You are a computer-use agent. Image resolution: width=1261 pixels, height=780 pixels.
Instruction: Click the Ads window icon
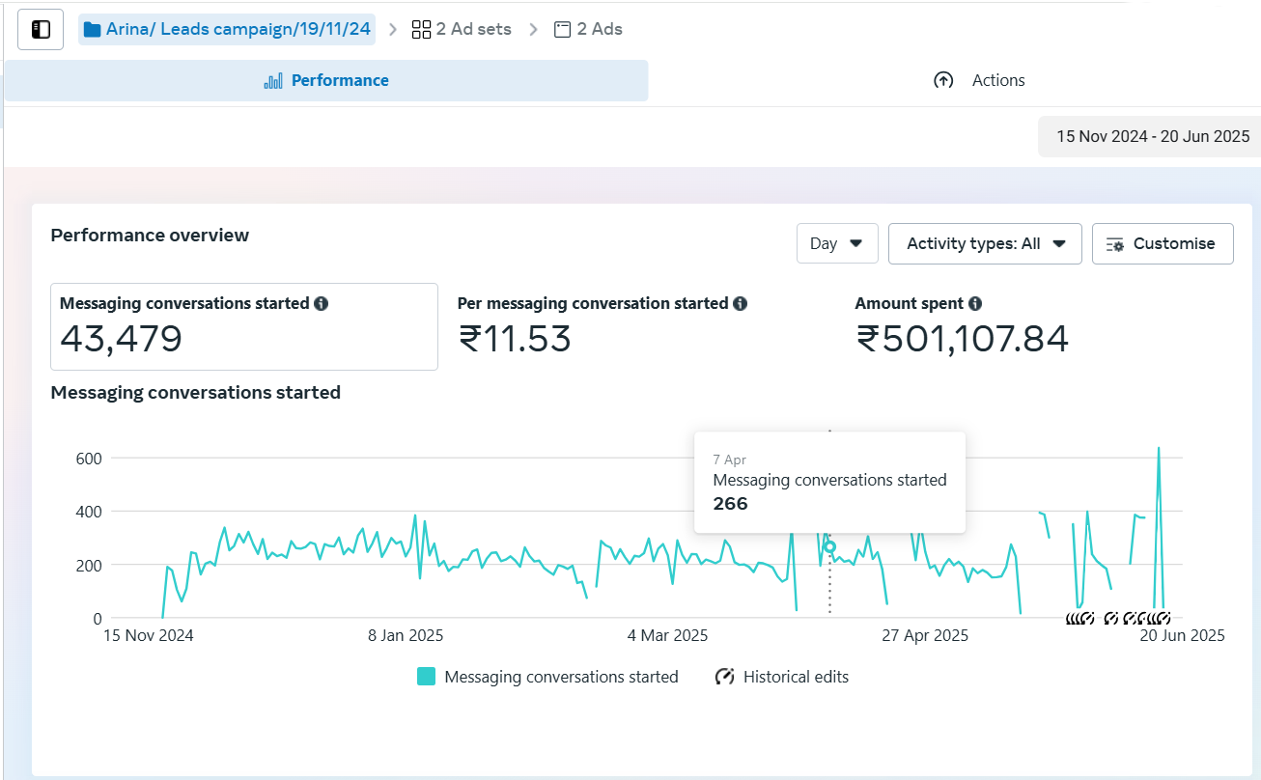(x=562, y=30)
